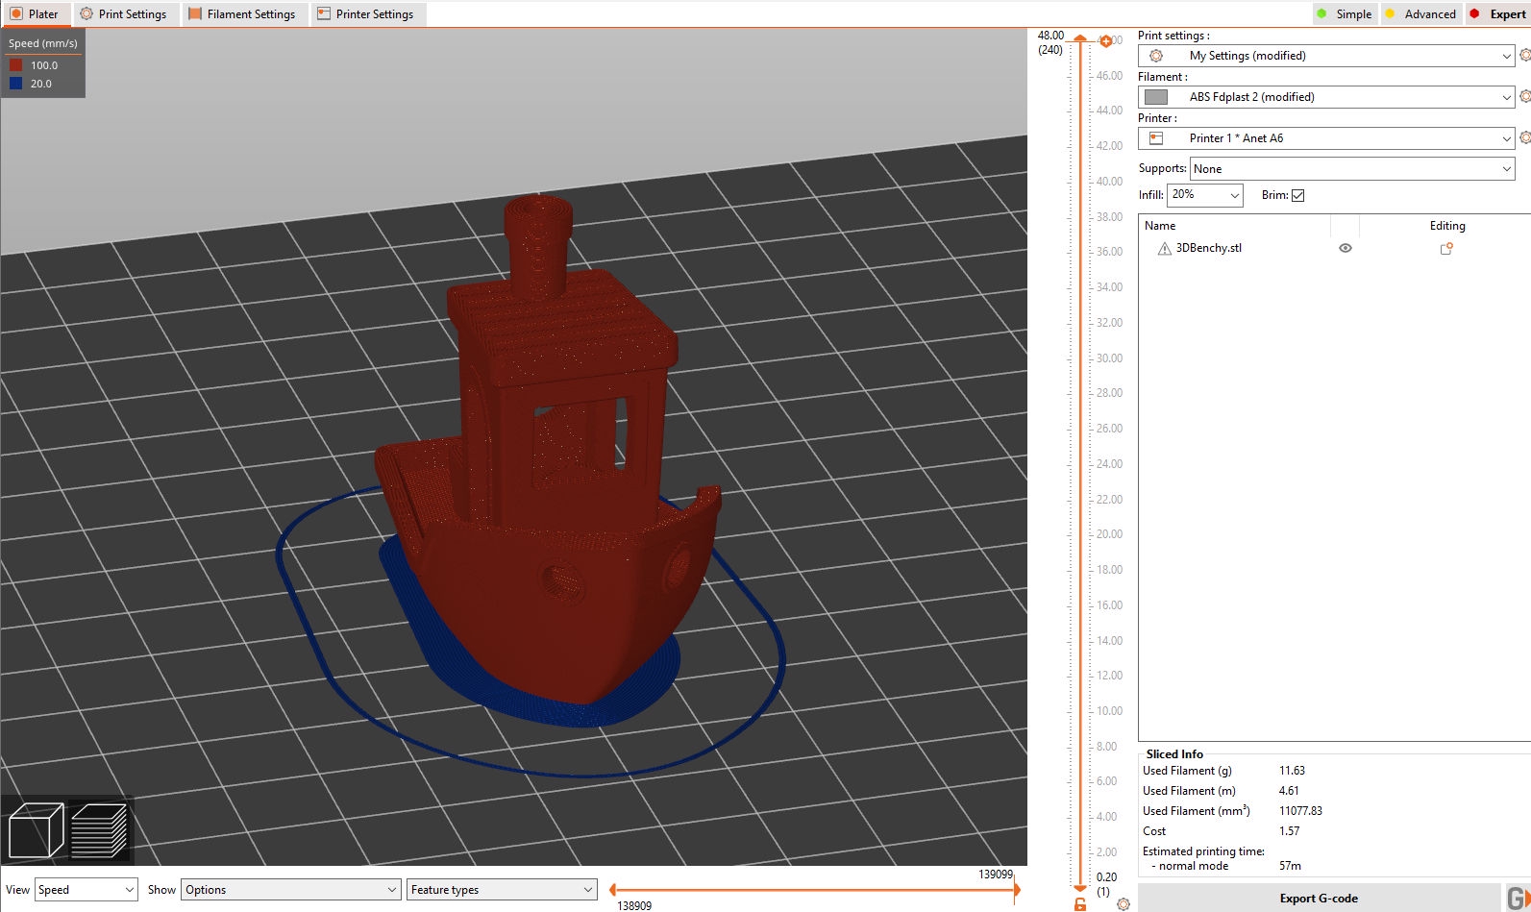Click printer icon inside Printer preset box
This screenshot has height=912, width=1531.
[1156, 138]
